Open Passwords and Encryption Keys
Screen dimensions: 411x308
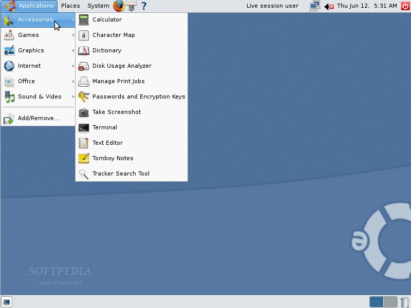138,97
